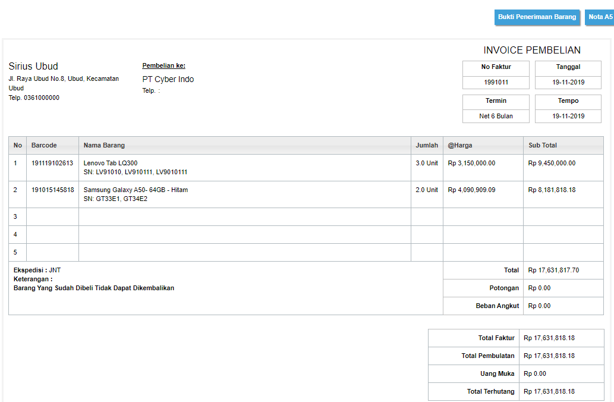Screen dimensions: 614x402
Task: Click the Nama Barang column header
Action: click(x=245, y=145)
